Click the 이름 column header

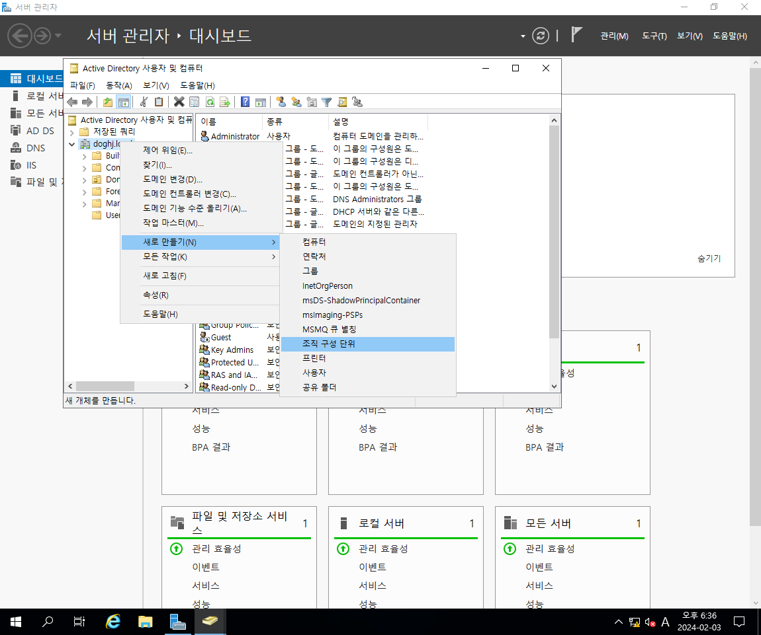coord(229,122)
